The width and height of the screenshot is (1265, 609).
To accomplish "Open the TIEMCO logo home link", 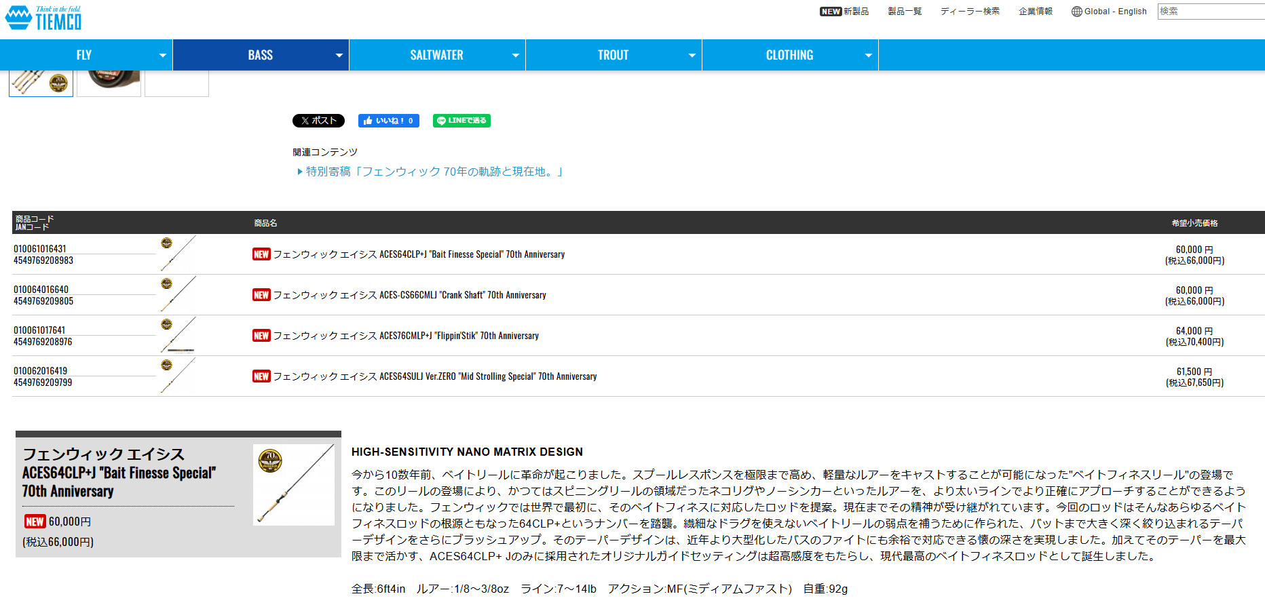I will 43,18.
